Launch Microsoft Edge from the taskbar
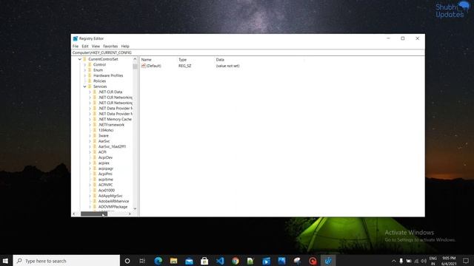Screen dimensions: 474x266 pos(158,261)
